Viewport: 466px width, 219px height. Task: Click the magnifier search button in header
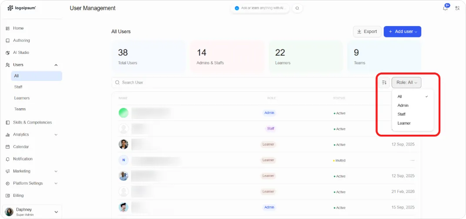[297, 8]
